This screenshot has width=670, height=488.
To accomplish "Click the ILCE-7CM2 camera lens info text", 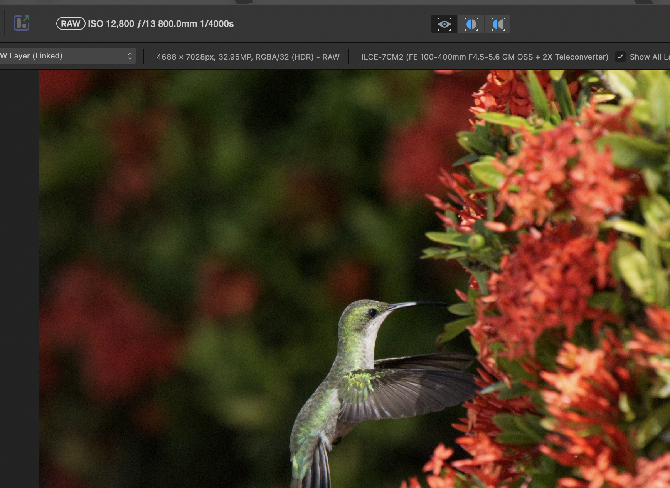I will 485,57.
